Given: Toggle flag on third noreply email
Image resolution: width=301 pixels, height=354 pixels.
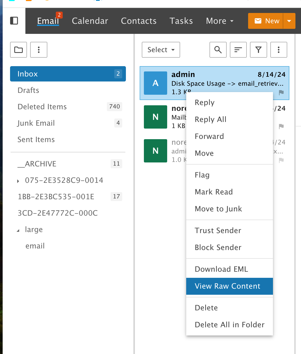Looking at the screenshot, I should point(281,160).
